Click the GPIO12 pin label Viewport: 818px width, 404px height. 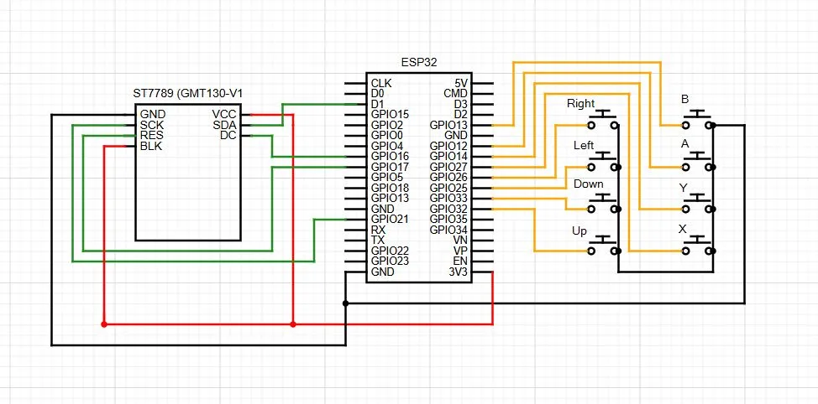pyautogui.click(x=448, y=146)
